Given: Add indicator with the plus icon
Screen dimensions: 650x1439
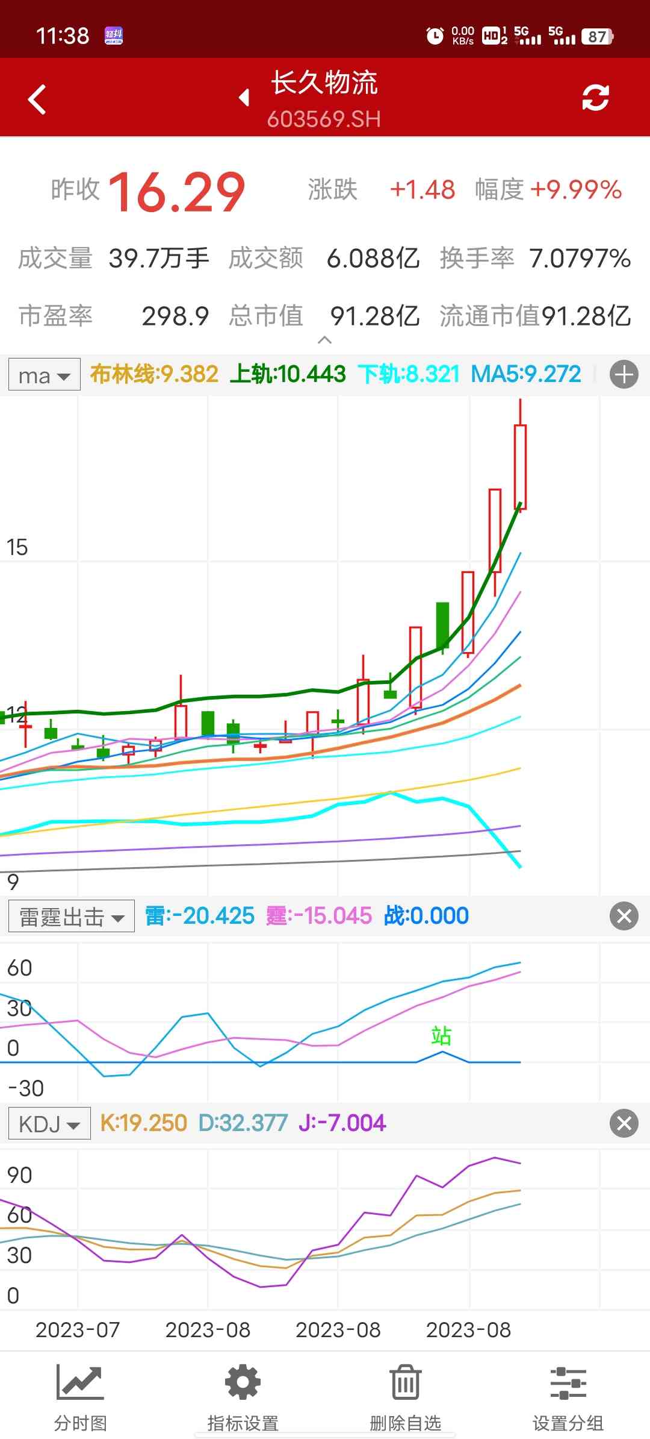Looking at the screenshot, I should [624, 374].
